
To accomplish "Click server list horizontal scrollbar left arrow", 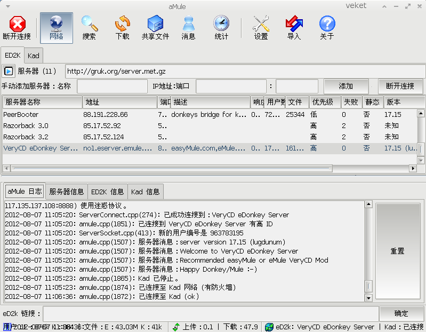I will pyautogui.click(x=6, y=168).
